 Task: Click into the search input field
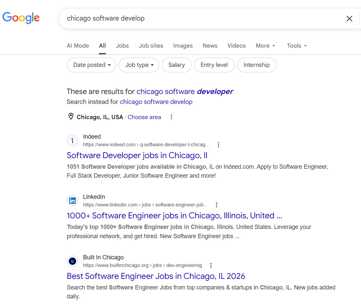199,19
